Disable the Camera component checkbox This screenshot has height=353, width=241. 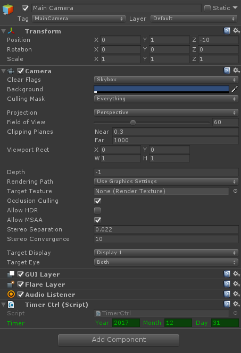(x=21, y=71)
